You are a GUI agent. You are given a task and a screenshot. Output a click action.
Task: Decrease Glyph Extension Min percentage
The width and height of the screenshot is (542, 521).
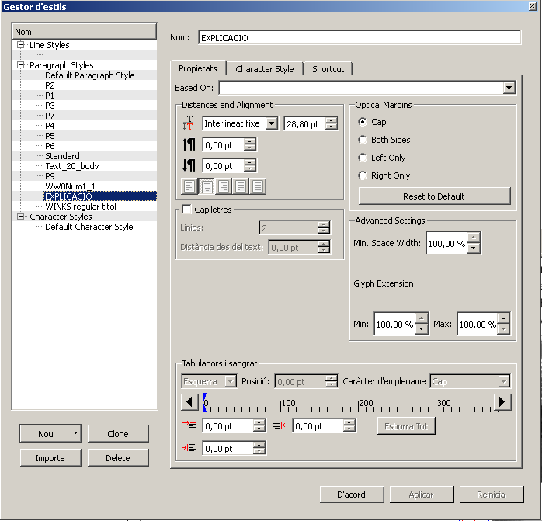(x=421, y=328)
